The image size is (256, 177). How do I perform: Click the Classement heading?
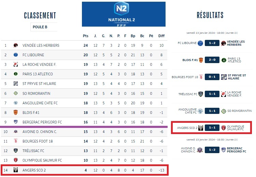40,15
